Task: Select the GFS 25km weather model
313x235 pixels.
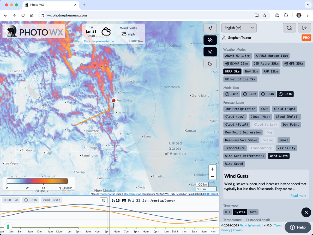Action: (294, 64)
